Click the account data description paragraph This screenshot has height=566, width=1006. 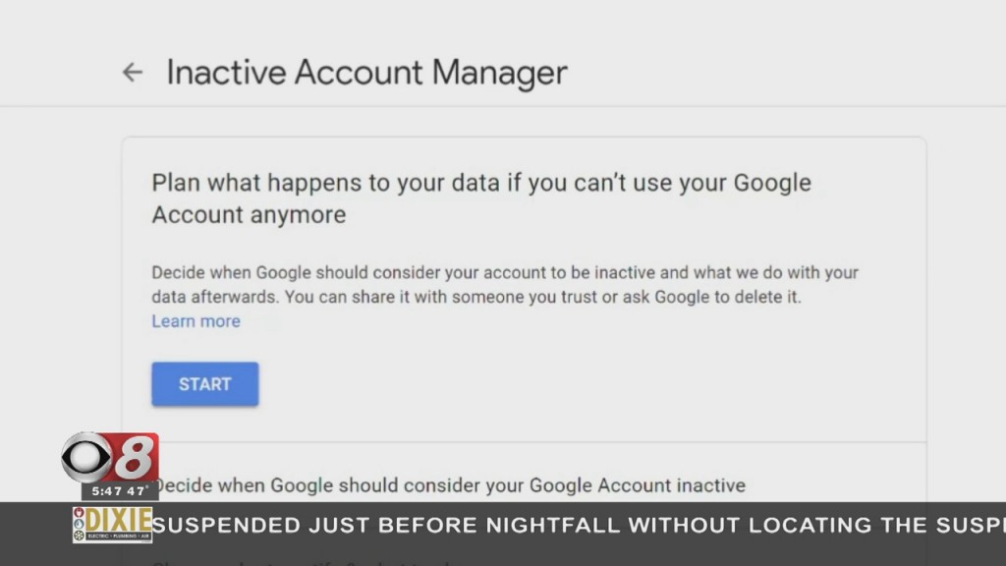point(504,284)
